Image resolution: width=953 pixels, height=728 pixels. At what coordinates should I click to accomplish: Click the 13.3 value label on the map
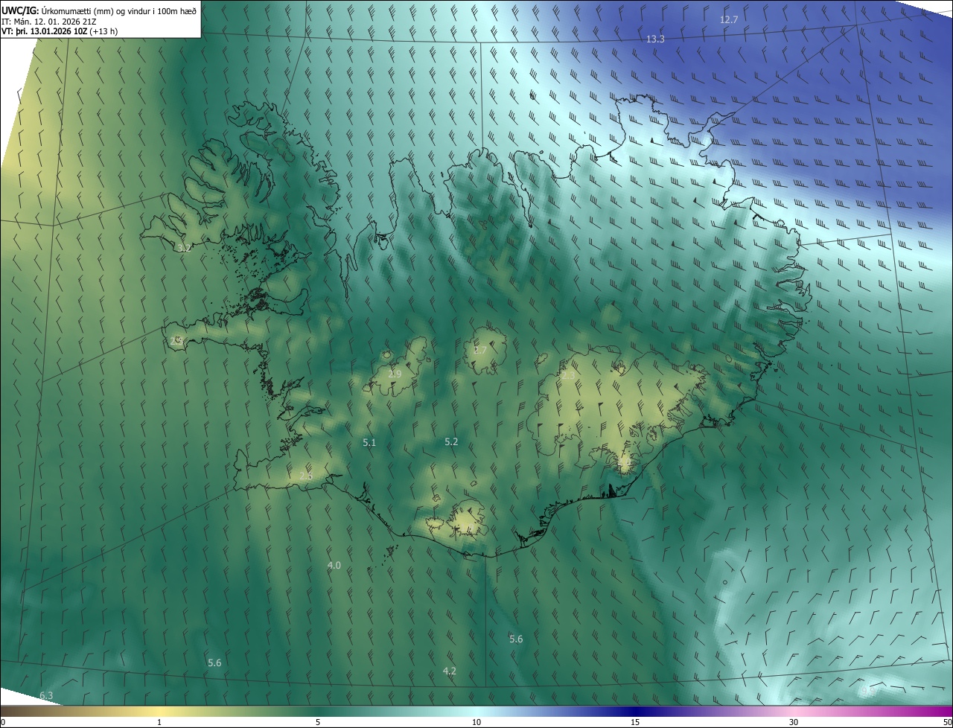(x=655, y=39)
